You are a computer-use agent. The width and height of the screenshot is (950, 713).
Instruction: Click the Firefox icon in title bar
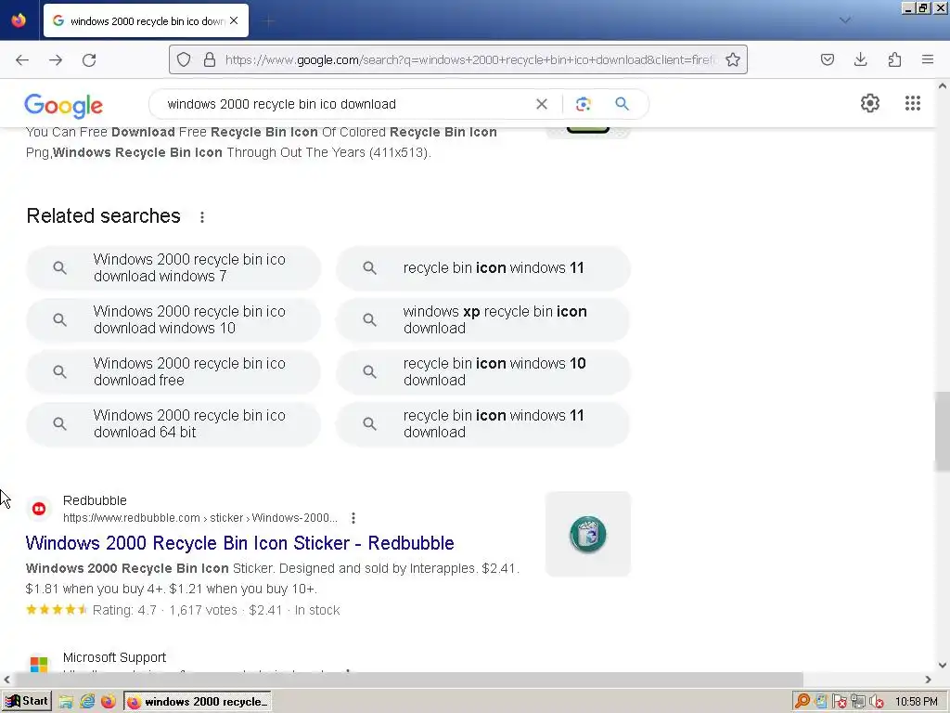click(19, 20)
